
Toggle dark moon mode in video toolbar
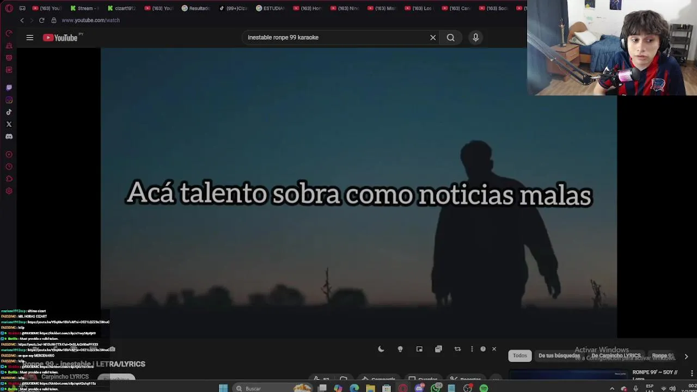click(381, 349)
